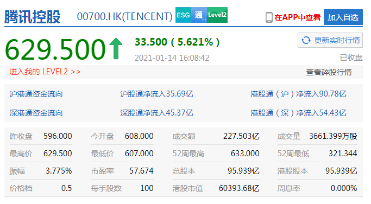Click the 今开盘 label
371x204 pixels.
click(x=102, y=136)
